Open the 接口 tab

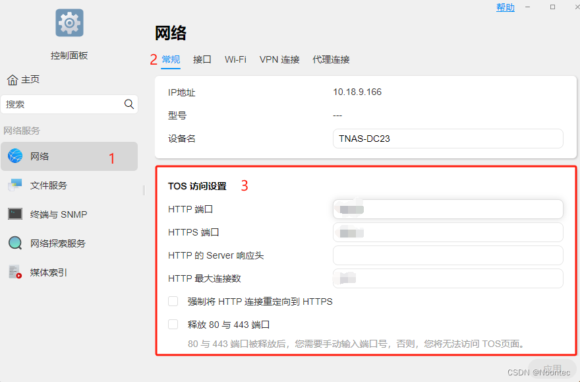coord(202,59)
